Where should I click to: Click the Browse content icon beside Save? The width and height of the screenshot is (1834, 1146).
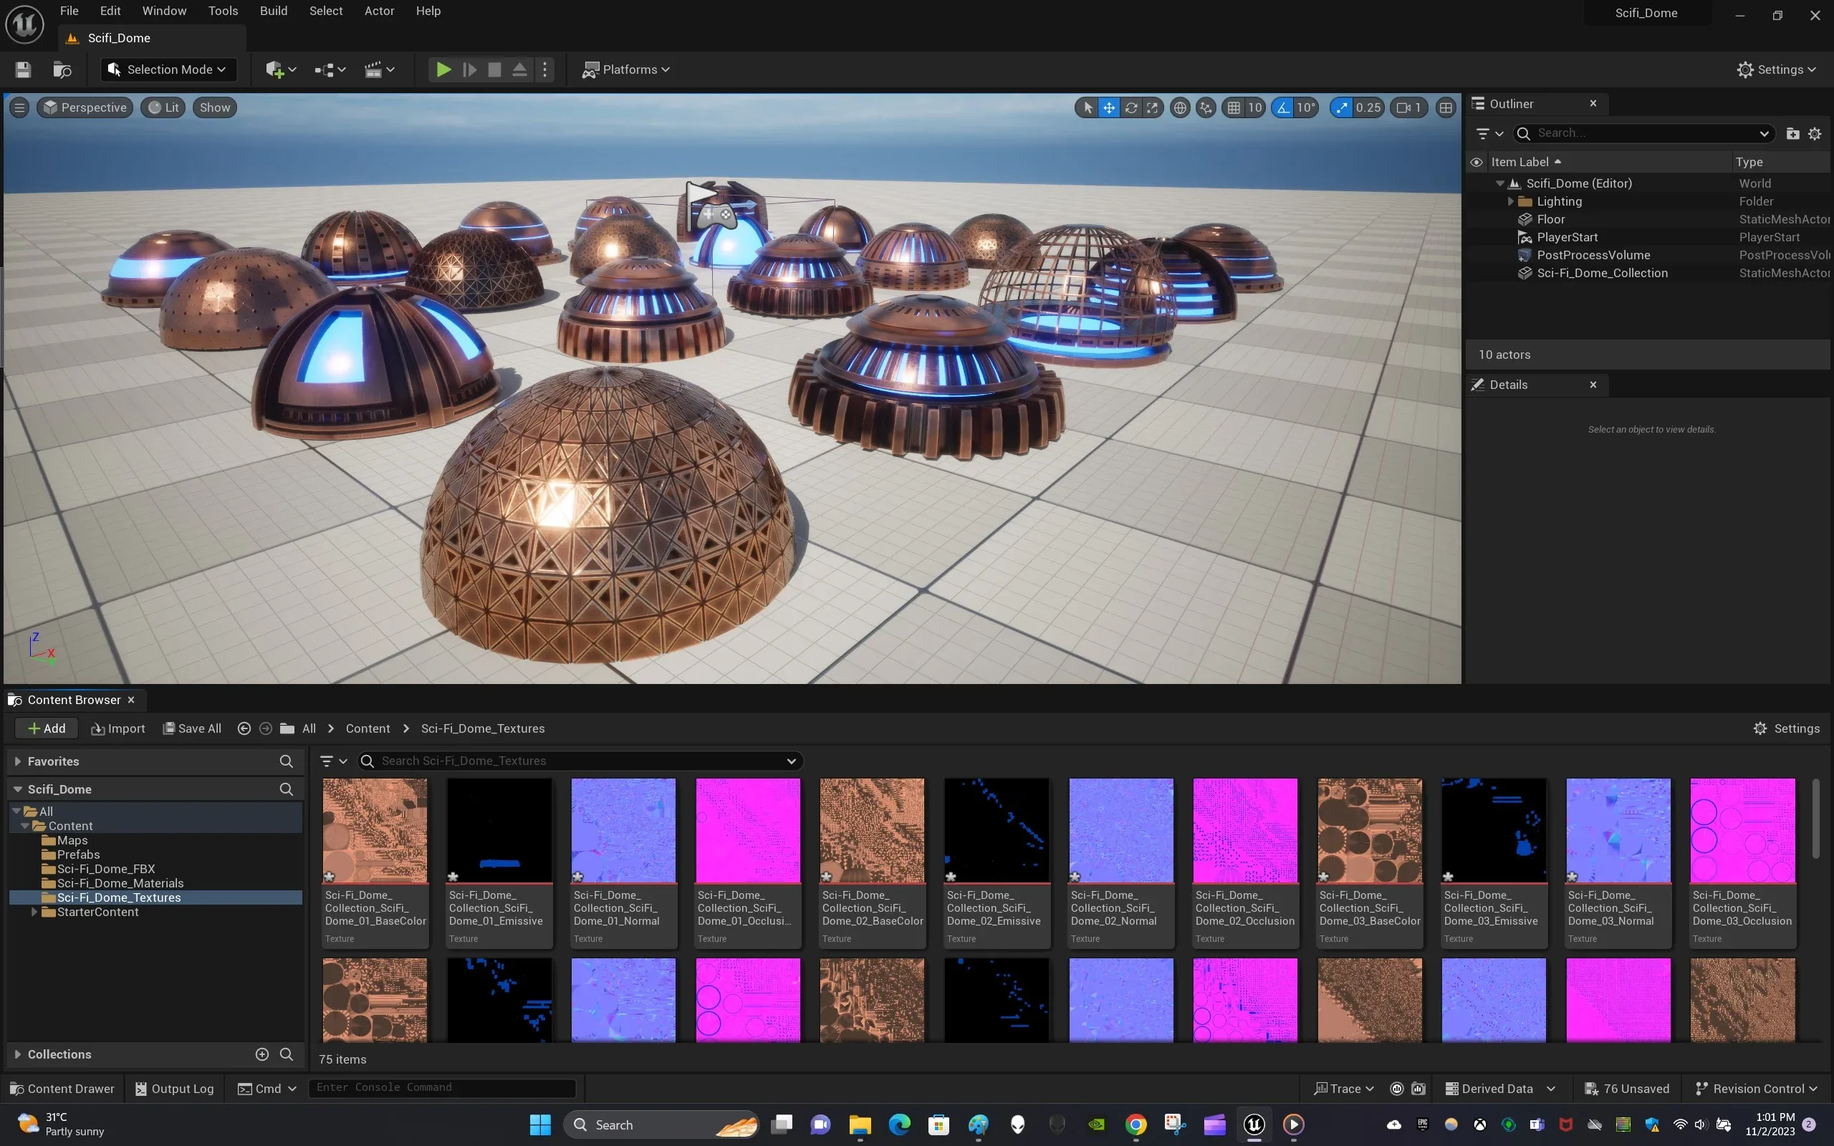pyautogui.click(x=62, y=69)
